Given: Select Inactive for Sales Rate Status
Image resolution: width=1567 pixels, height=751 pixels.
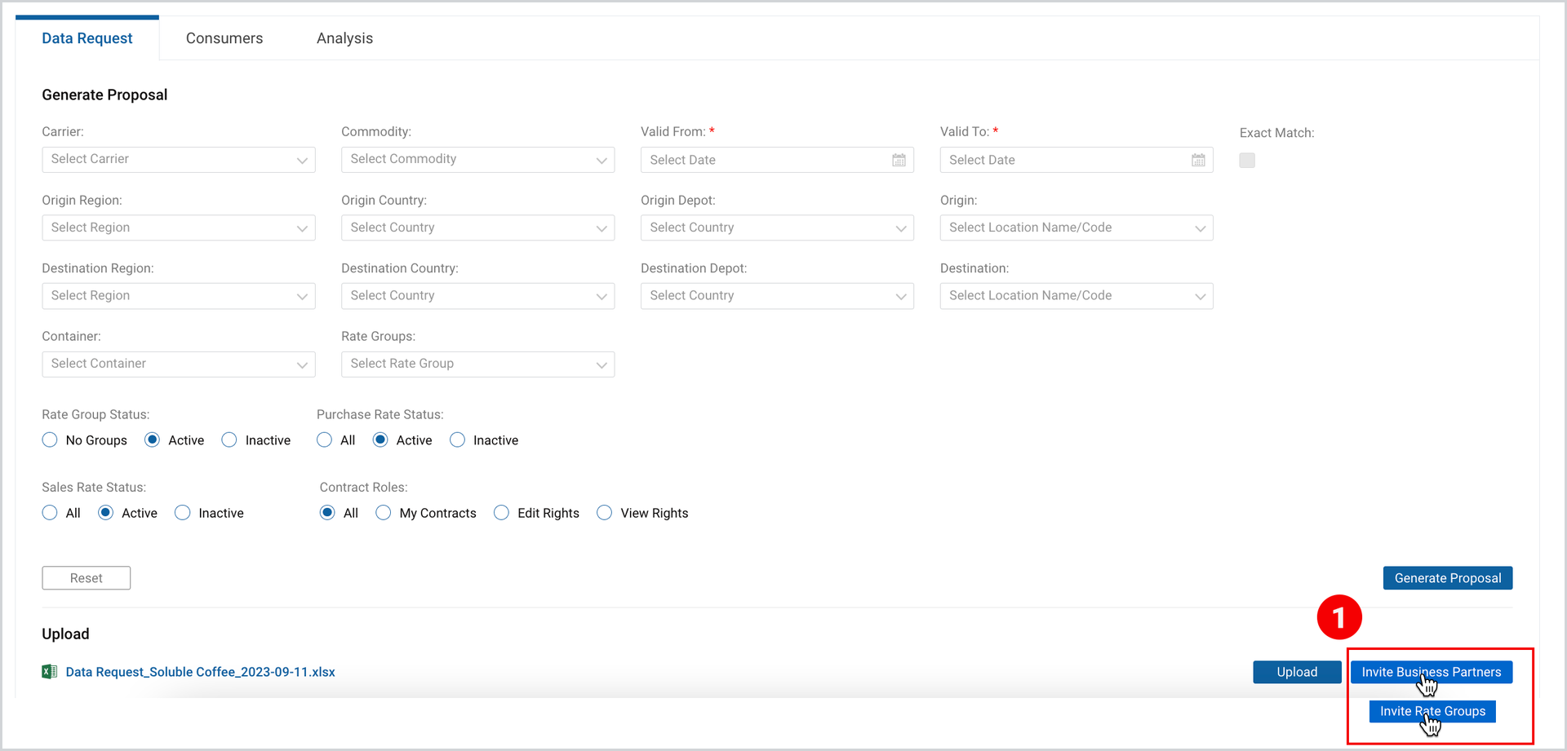Looking at the screenshot, I should coord(183,513).
